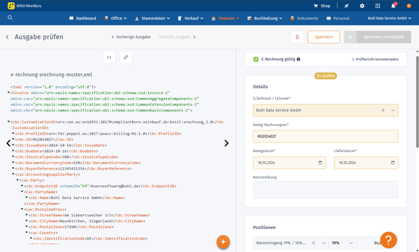Expand the Lieferant/Kunde dropdown
The width and height of the screenshot is (419, 252).
(x=393, y=110)
